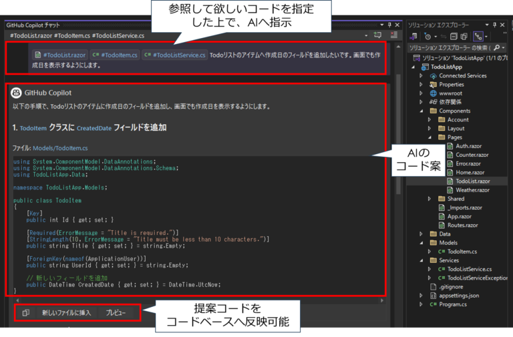Screen dimensions: 513x337
Task: Click Sync with Active Document icon
Action: pos(444,36)
